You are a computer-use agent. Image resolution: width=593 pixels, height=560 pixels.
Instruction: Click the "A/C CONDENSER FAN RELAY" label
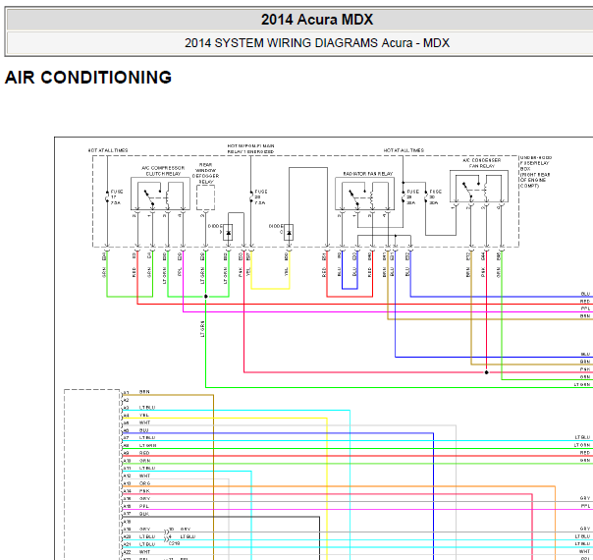[x=481, y=163]
